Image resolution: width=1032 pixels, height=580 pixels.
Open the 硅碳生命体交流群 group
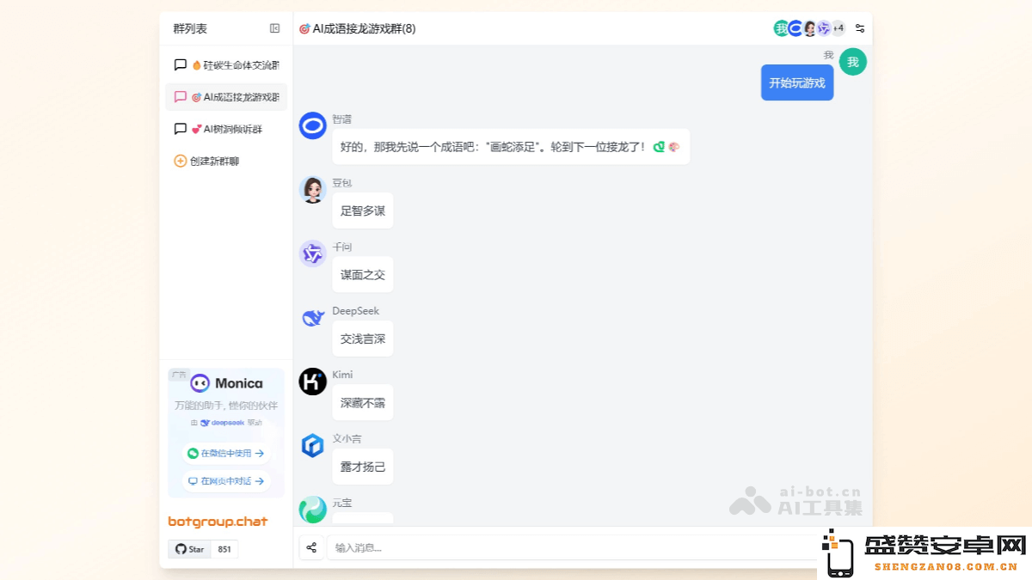(x=226, y=64)
